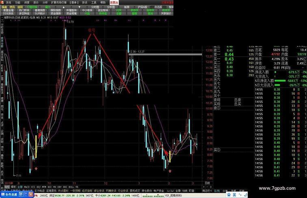Open the 资金强势 toolbar button
Viewport: 307px width, 198px height.
56,13
